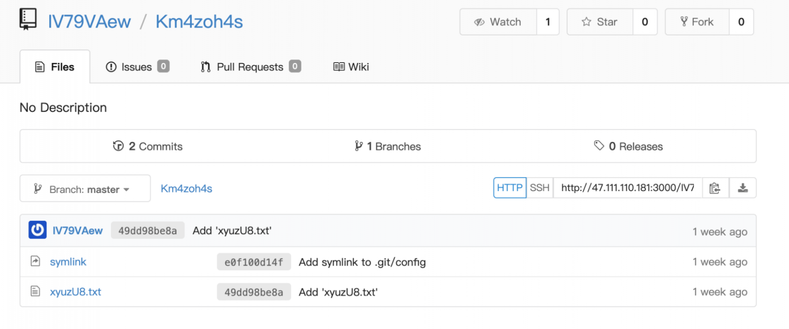This screenshot has width=789, height=329.
Task: Click the IV79VAew user avatar icon
Action: (37, 230)
